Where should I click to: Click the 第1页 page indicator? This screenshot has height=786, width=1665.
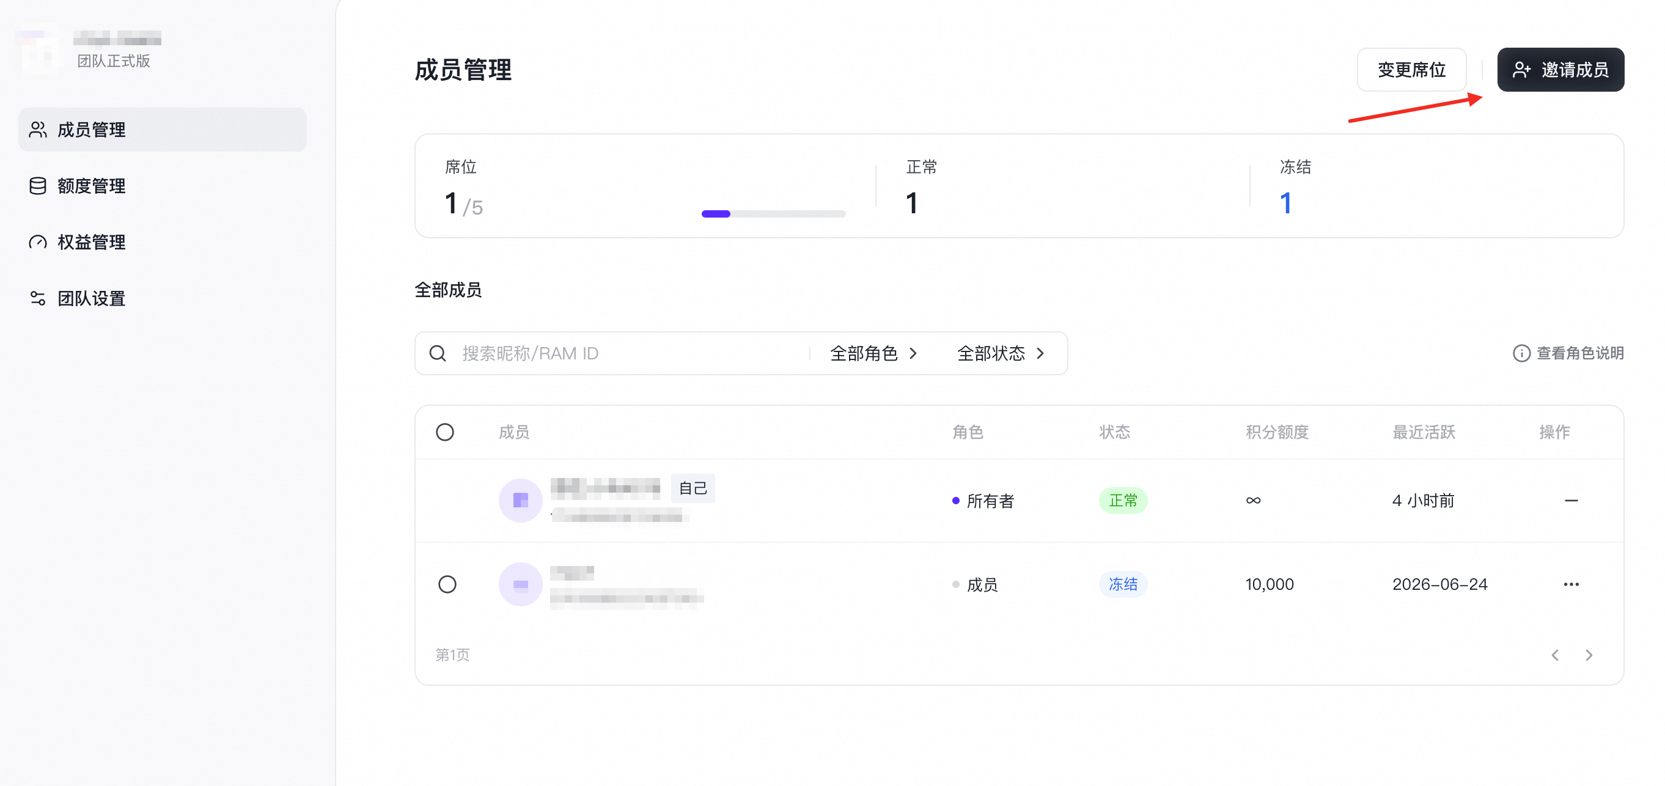tap(452, 655)
